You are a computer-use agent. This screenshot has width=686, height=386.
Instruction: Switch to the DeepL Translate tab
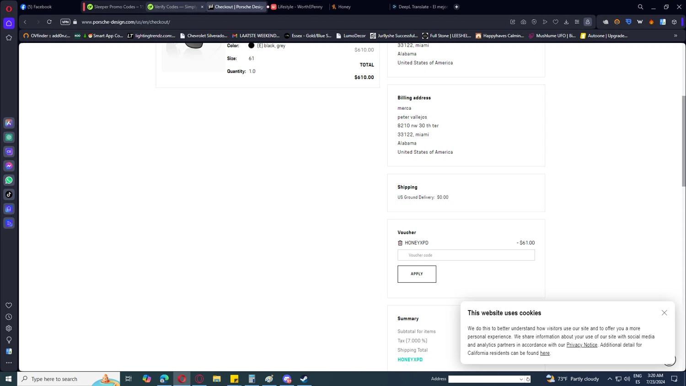click(x=421, y=7)
